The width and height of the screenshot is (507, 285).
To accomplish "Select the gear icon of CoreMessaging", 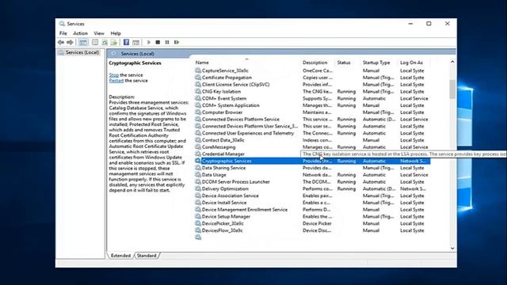I will (x=198, y=146).
